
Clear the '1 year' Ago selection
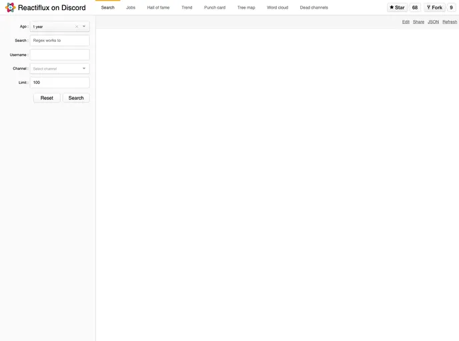(x=77, y=27)
